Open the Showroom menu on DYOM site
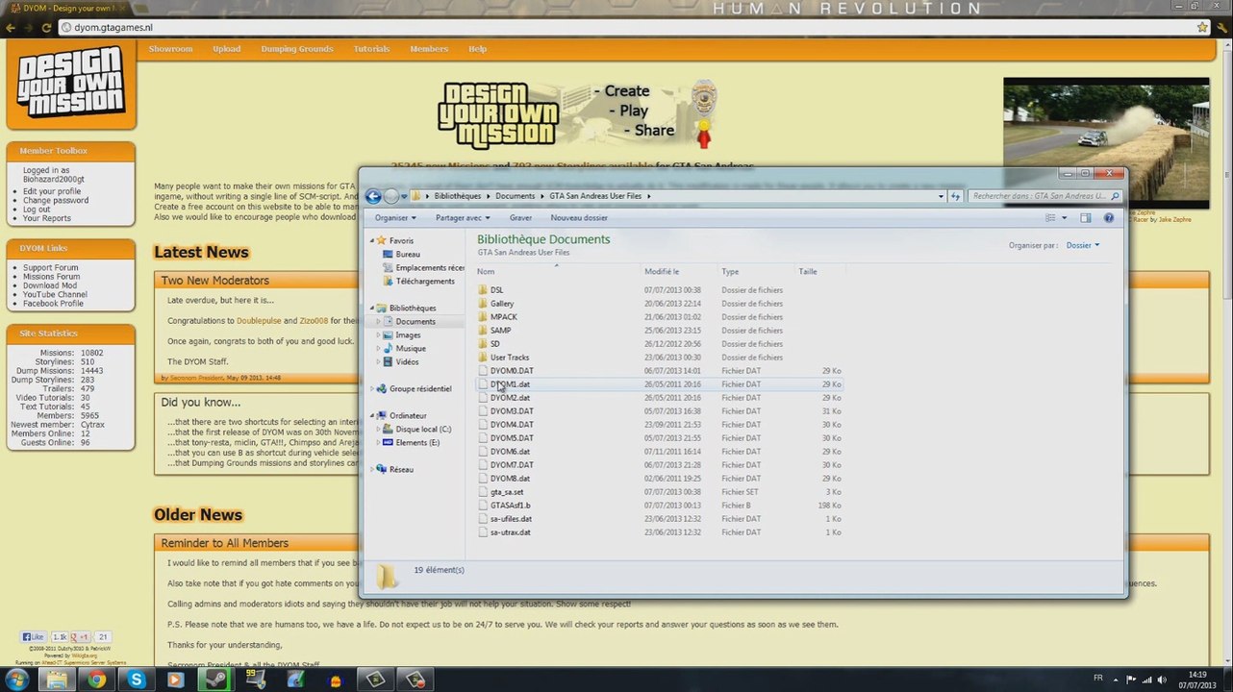1233x692 pixels. (x=170, y=49)
